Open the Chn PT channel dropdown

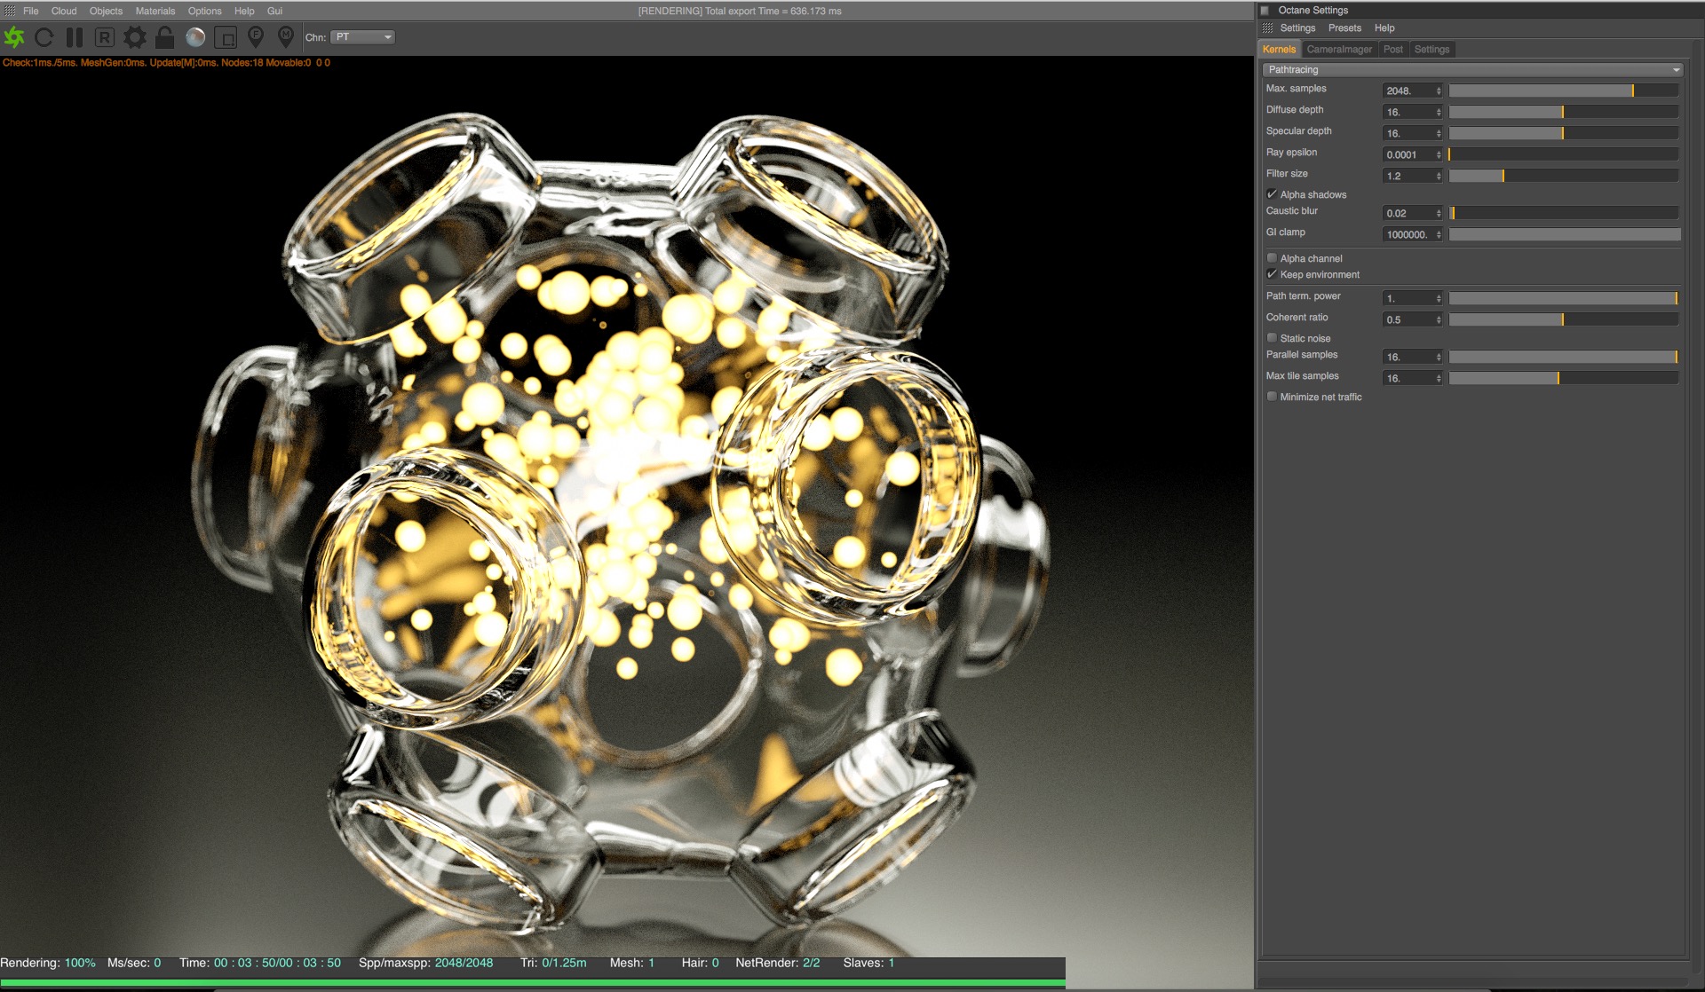coord(363,37)
